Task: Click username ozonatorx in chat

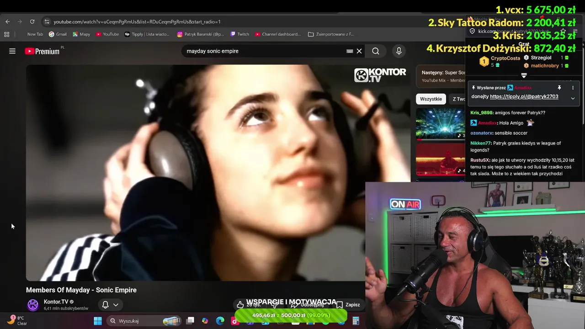Action: [482, 133]
